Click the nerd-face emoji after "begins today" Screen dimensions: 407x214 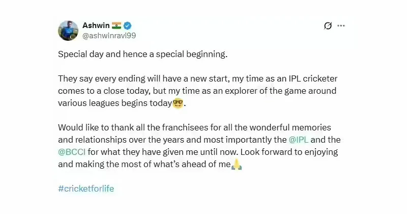[178, 103]
